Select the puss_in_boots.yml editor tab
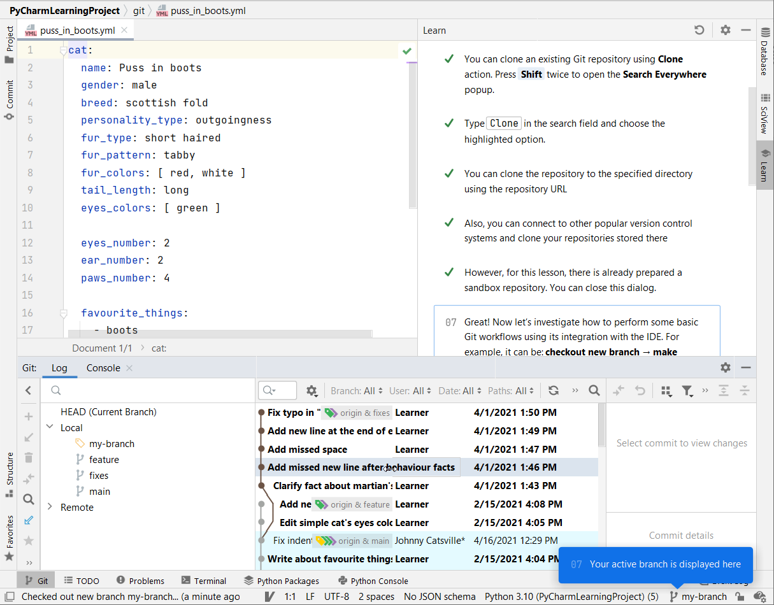This screenshot has height=605, width=774. click(x=76, y=30)
